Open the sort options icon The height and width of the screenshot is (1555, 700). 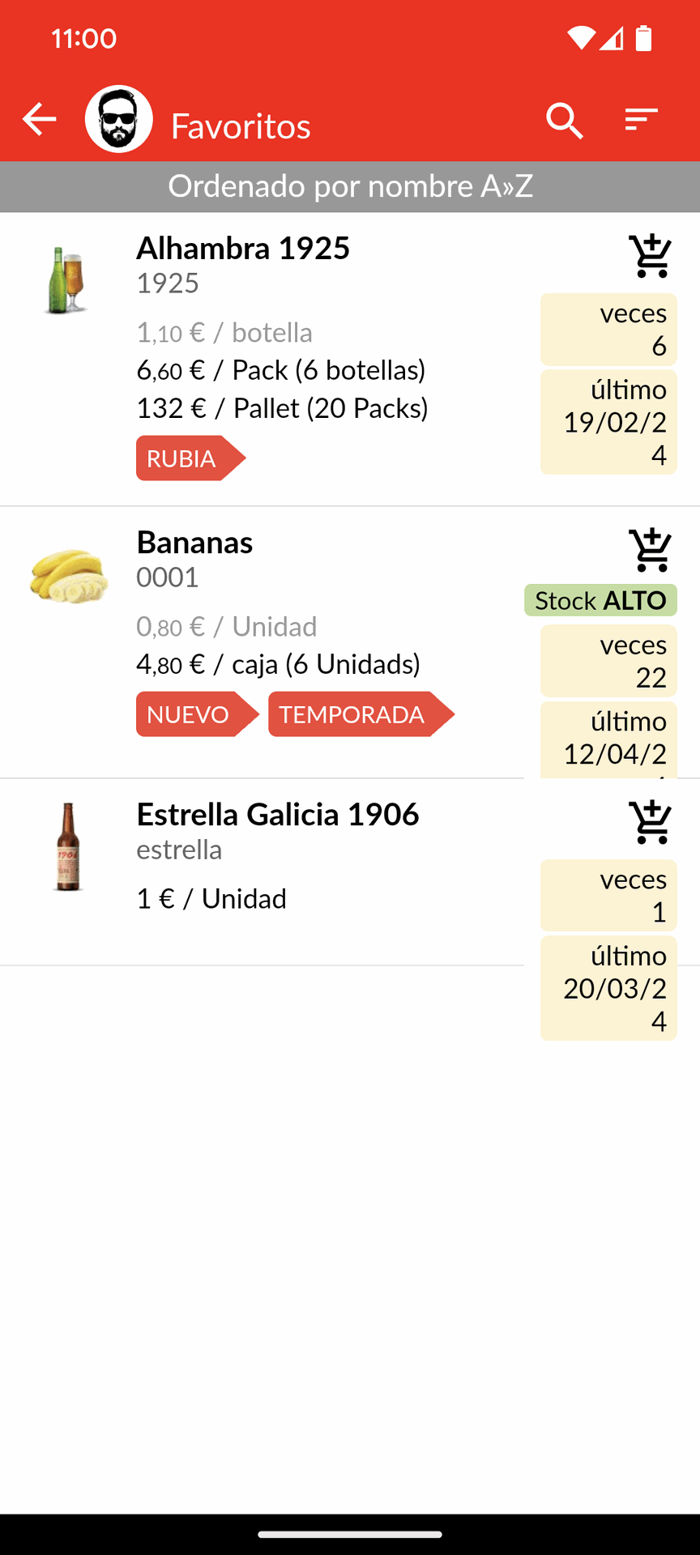pos(641,120)
